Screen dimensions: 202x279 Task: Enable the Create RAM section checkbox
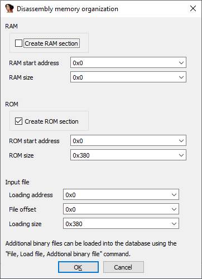18,43
